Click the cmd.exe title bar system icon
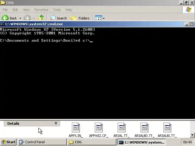The height and width of the screenshot is (146, 195). coord(2,24)
